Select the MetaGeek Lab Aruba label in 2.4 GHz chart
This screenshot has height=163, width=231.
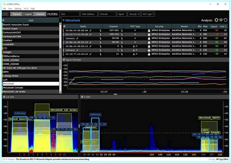click(64, 110)
